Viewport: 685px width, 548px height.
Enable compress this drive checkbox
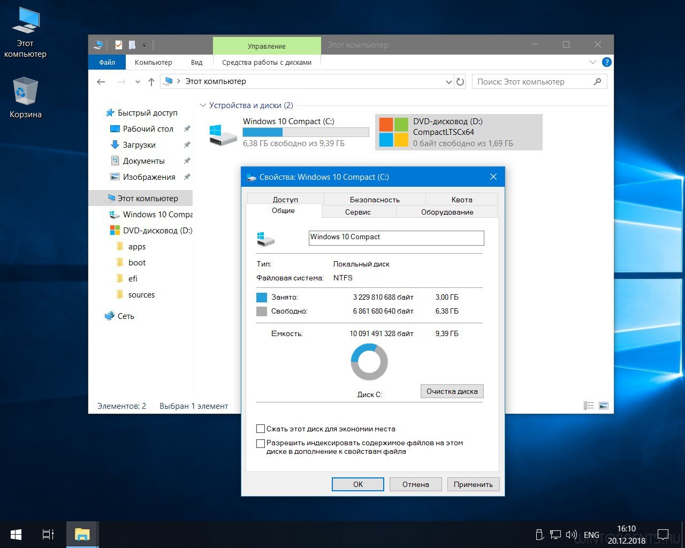pyautogui.click(x=261, y=429)
